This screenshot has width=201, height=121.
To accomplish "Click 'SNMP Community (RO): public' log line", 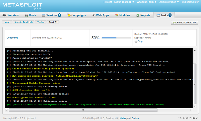I will 29,90.
